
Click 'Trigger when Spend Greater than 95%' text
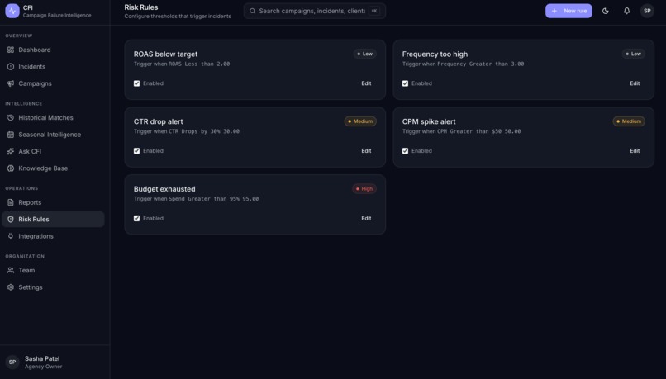tap(196, 199)
